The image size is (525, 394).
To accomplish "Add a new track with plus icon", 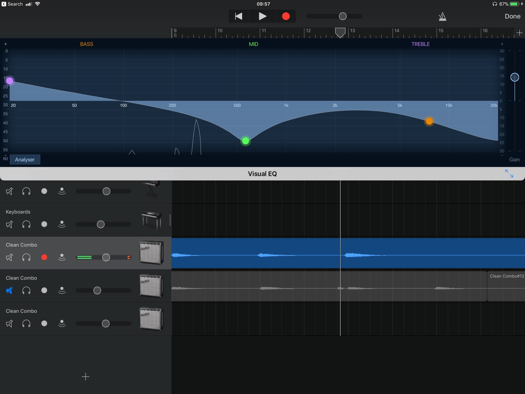I will click(85, 377).
